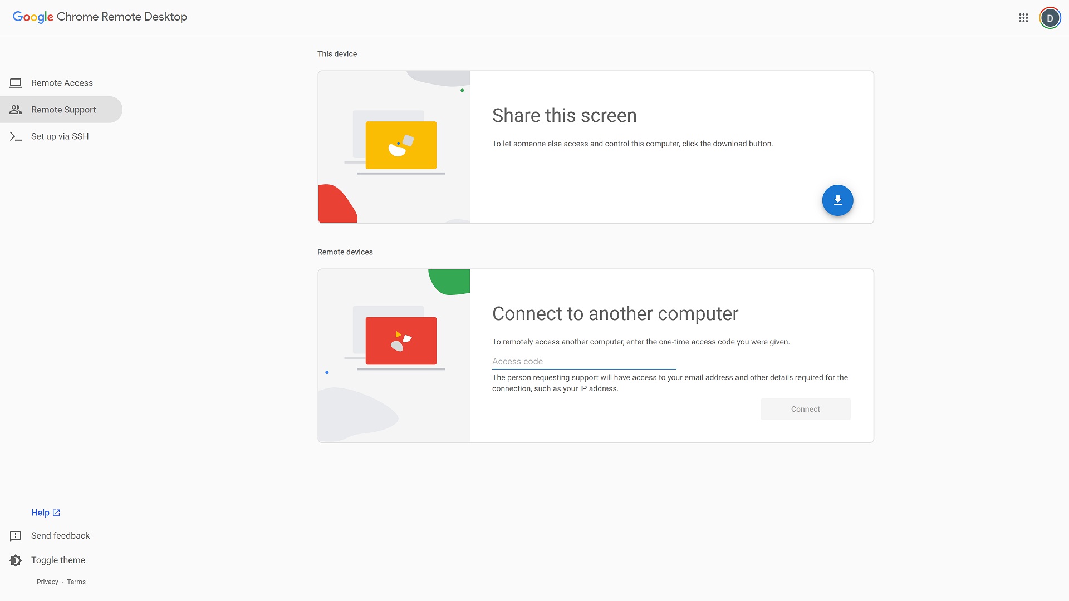This screenshot has height=601, width=1069.
Task: Select Remote Access menu item
Action: pos(62,83)
